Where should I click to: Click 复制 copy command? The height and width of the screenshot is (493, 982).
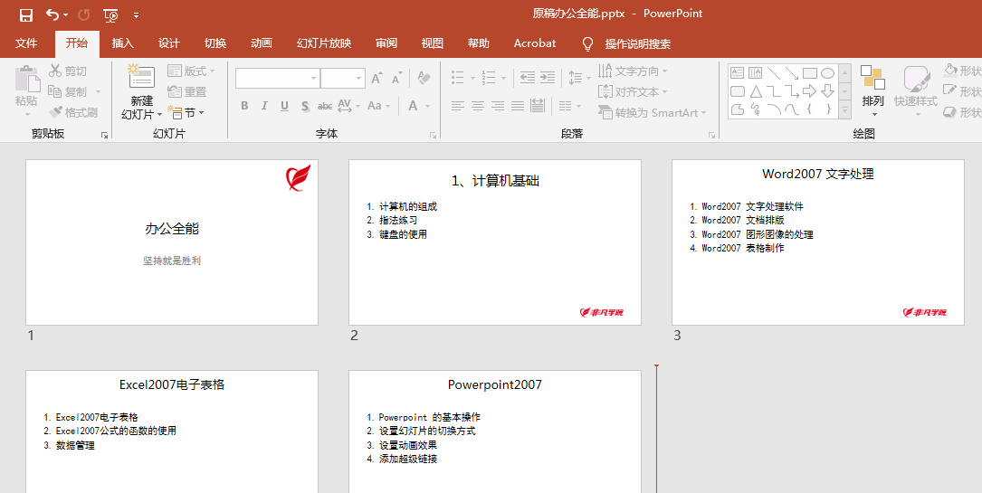click(68, 92)
